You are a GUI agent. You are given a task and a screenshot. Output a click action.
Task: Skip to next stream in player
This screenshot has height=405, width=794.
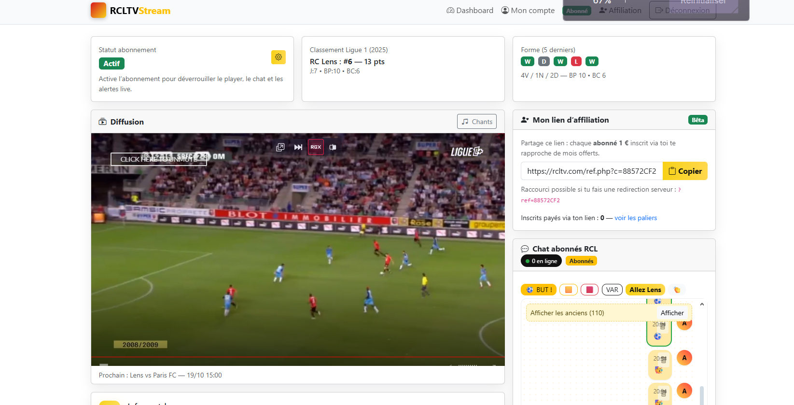click(x=298, y=147)
